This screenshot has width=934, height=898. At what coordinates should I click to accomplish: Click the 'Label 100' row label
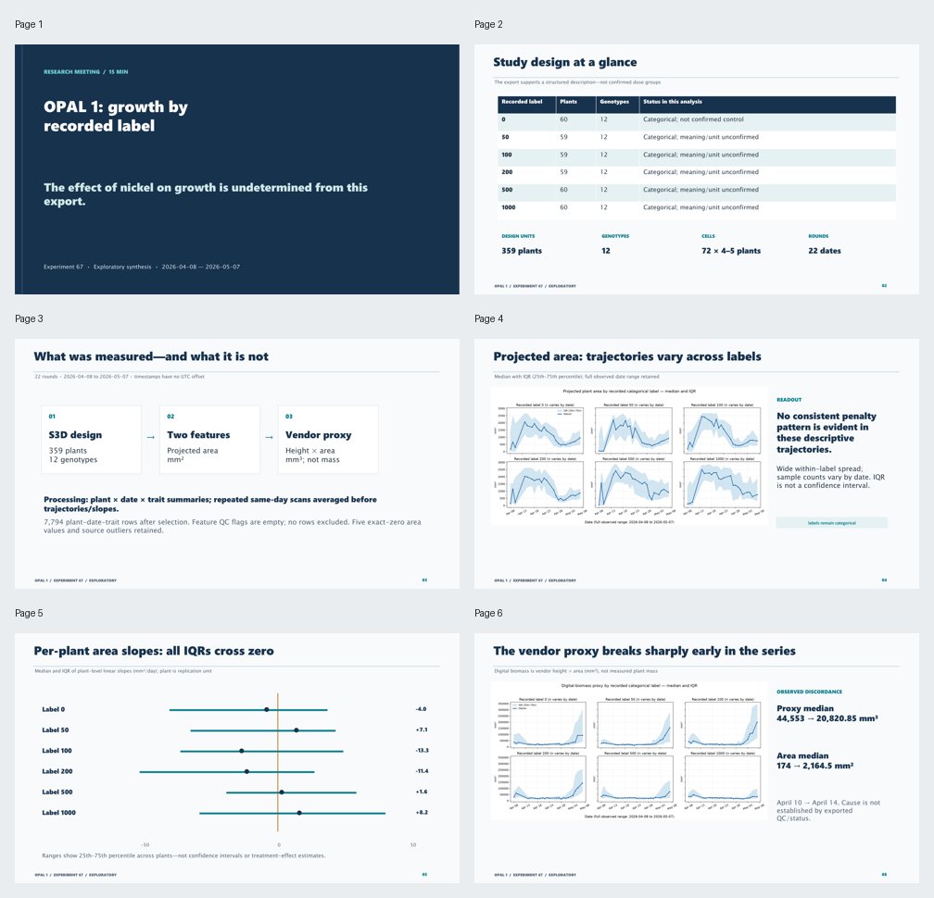[x=57, y=751]
